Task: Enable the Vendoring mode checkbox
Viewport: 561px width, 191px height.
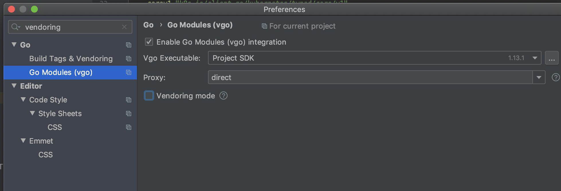Action: click(149, 95)
